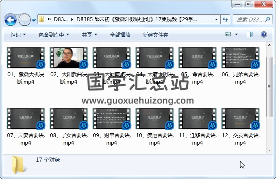This screenshot has width=276, height=179.
Task: Click the 全部播放 button
Action: point(120,35)
